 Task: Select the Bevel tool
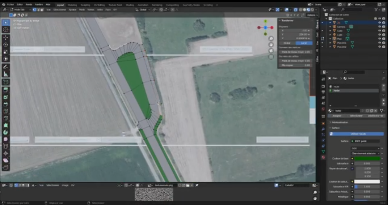coord(6,104)
